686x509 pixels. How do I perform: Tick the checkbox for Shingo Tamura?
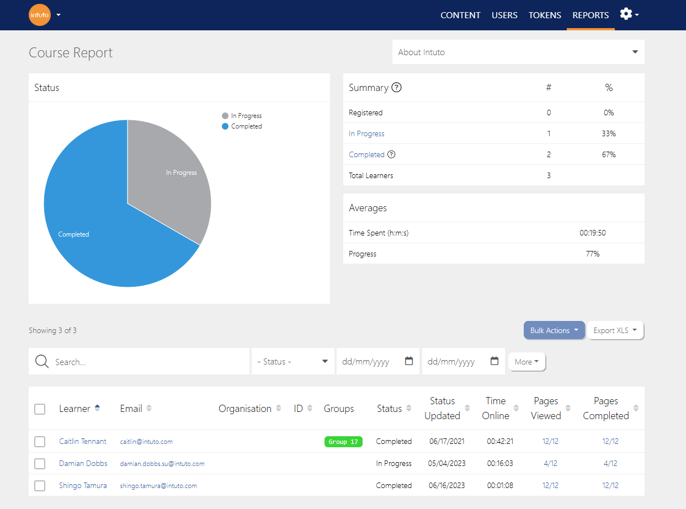[40, 486]
